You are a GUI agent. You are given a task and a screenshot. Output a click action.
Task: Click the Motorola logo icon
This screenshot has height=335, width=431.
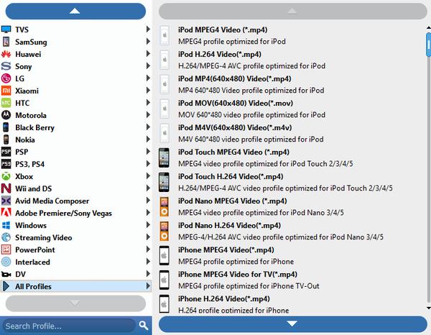[6, 115]
